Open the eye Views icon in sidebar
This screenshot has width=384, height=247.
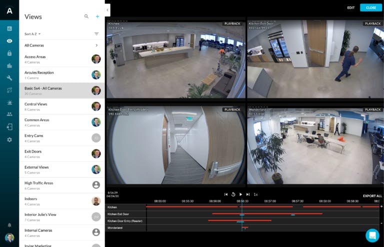9,41
